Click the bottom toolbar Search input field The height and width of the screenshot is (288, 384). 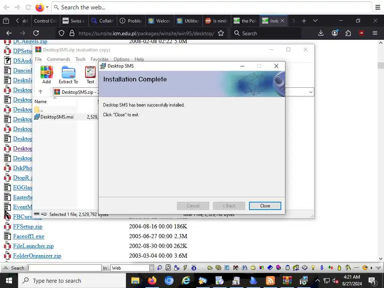(64, 268)
